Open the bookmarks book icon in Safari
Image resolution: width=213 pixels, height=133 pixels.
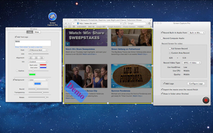(69, 27)
